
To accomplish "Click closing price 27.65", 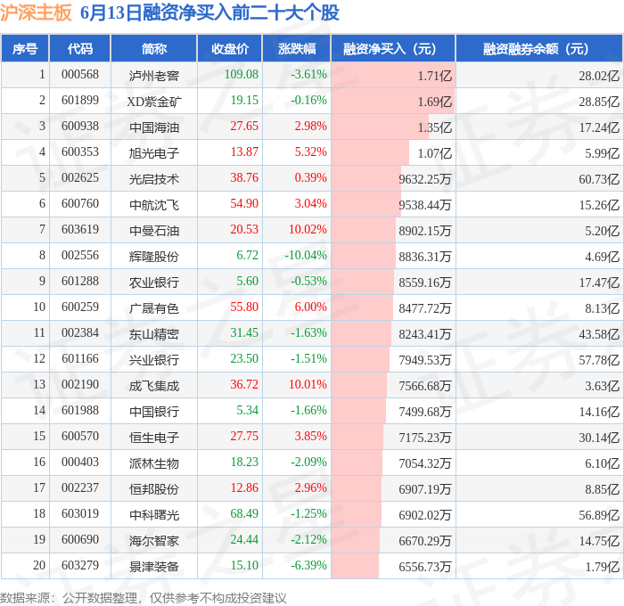I will pyautogui.click(x=244, y=127).
